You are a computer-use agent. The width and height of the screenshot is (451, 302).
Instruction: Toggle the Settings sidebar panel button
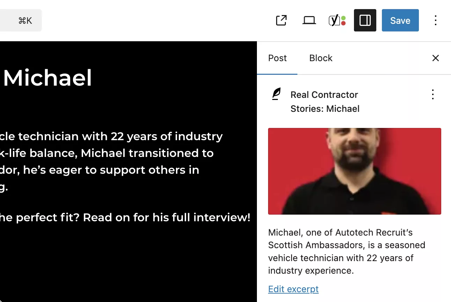pos(365,21)
